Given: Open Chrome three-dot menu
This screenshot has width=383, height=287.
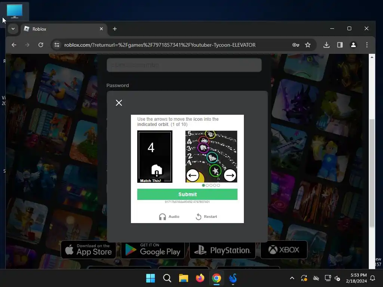Looking at the screenshot, I should click(x=367, y=45).
